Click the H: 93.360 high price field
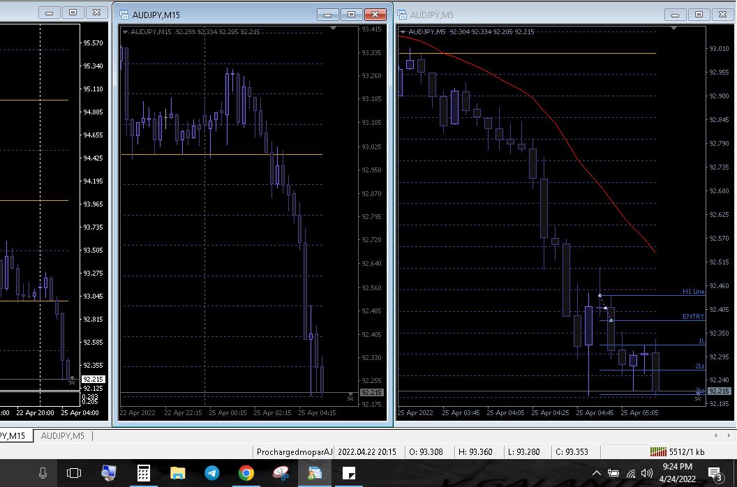 click(x=476, y=452)
